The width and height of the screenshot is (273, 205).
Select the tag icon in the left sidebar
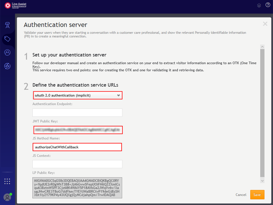7,39
